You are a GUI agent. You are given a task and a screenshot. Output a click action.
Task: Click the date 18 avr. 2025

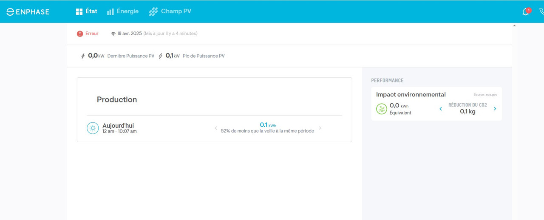coord(129,34)
